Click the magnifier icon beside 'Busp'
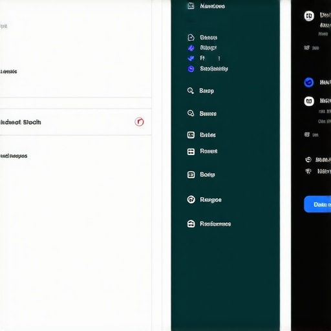This screenshot has width=331, height=331. [191, 91]
